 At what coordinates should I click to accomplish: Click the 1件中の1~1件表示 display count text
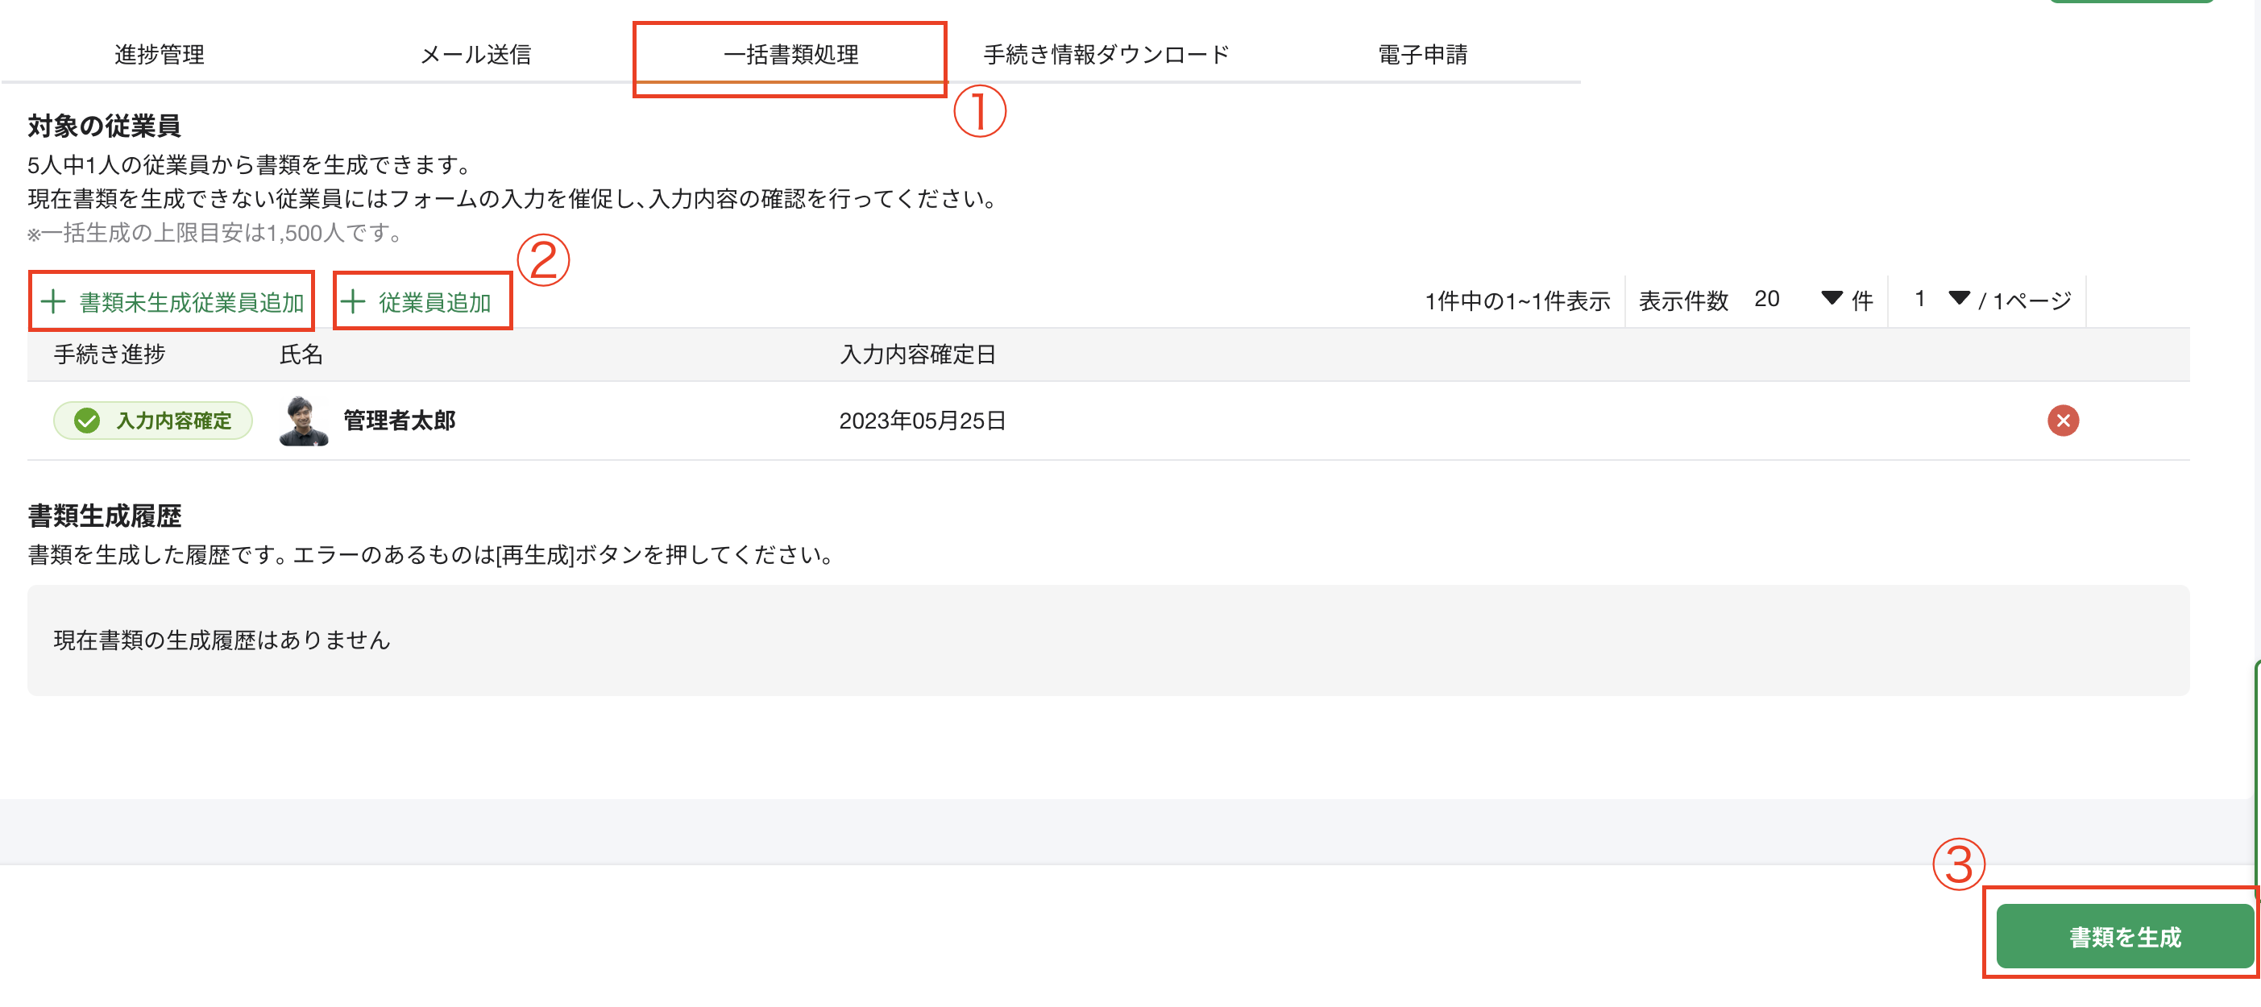click(x=1517, y=300)
